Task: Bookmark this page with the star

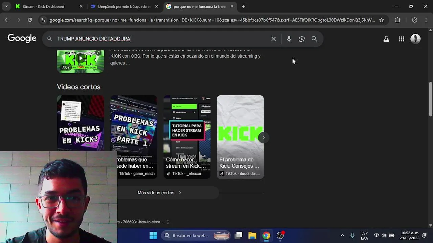Action: (382, 20)
